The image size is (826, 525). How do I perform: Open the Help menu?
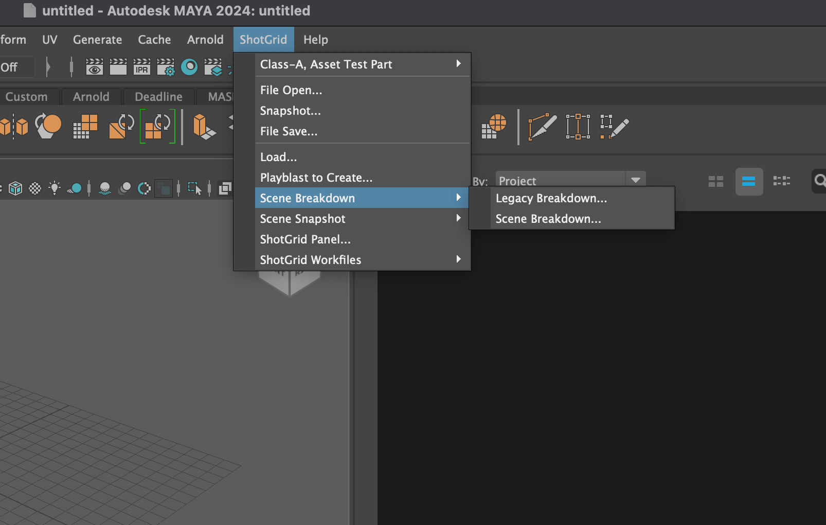point(316,40)
